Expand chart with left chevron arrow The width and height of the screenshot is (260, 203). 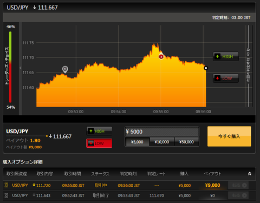(x=21, y=68)
